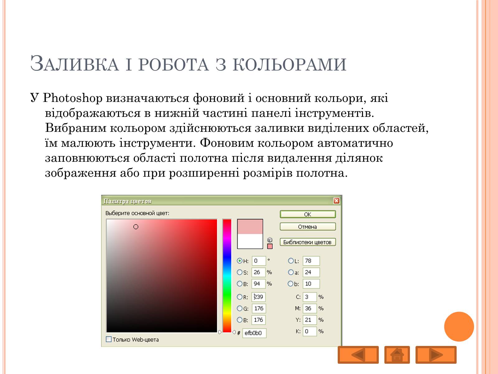The height and width of the screenshot is (374, 498).
Task: Select the S saturation radio button
Action: point(239,272)
